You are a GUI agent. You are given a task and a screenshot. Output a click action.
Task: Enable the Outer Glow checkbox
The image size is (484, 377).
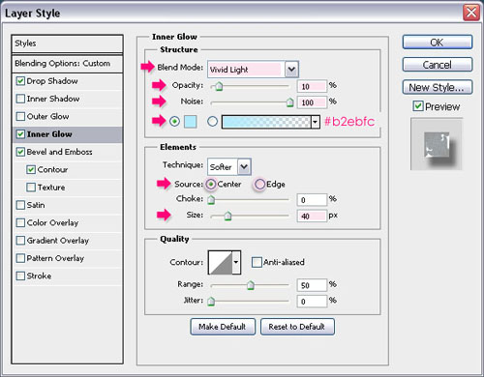click(20, 116)
